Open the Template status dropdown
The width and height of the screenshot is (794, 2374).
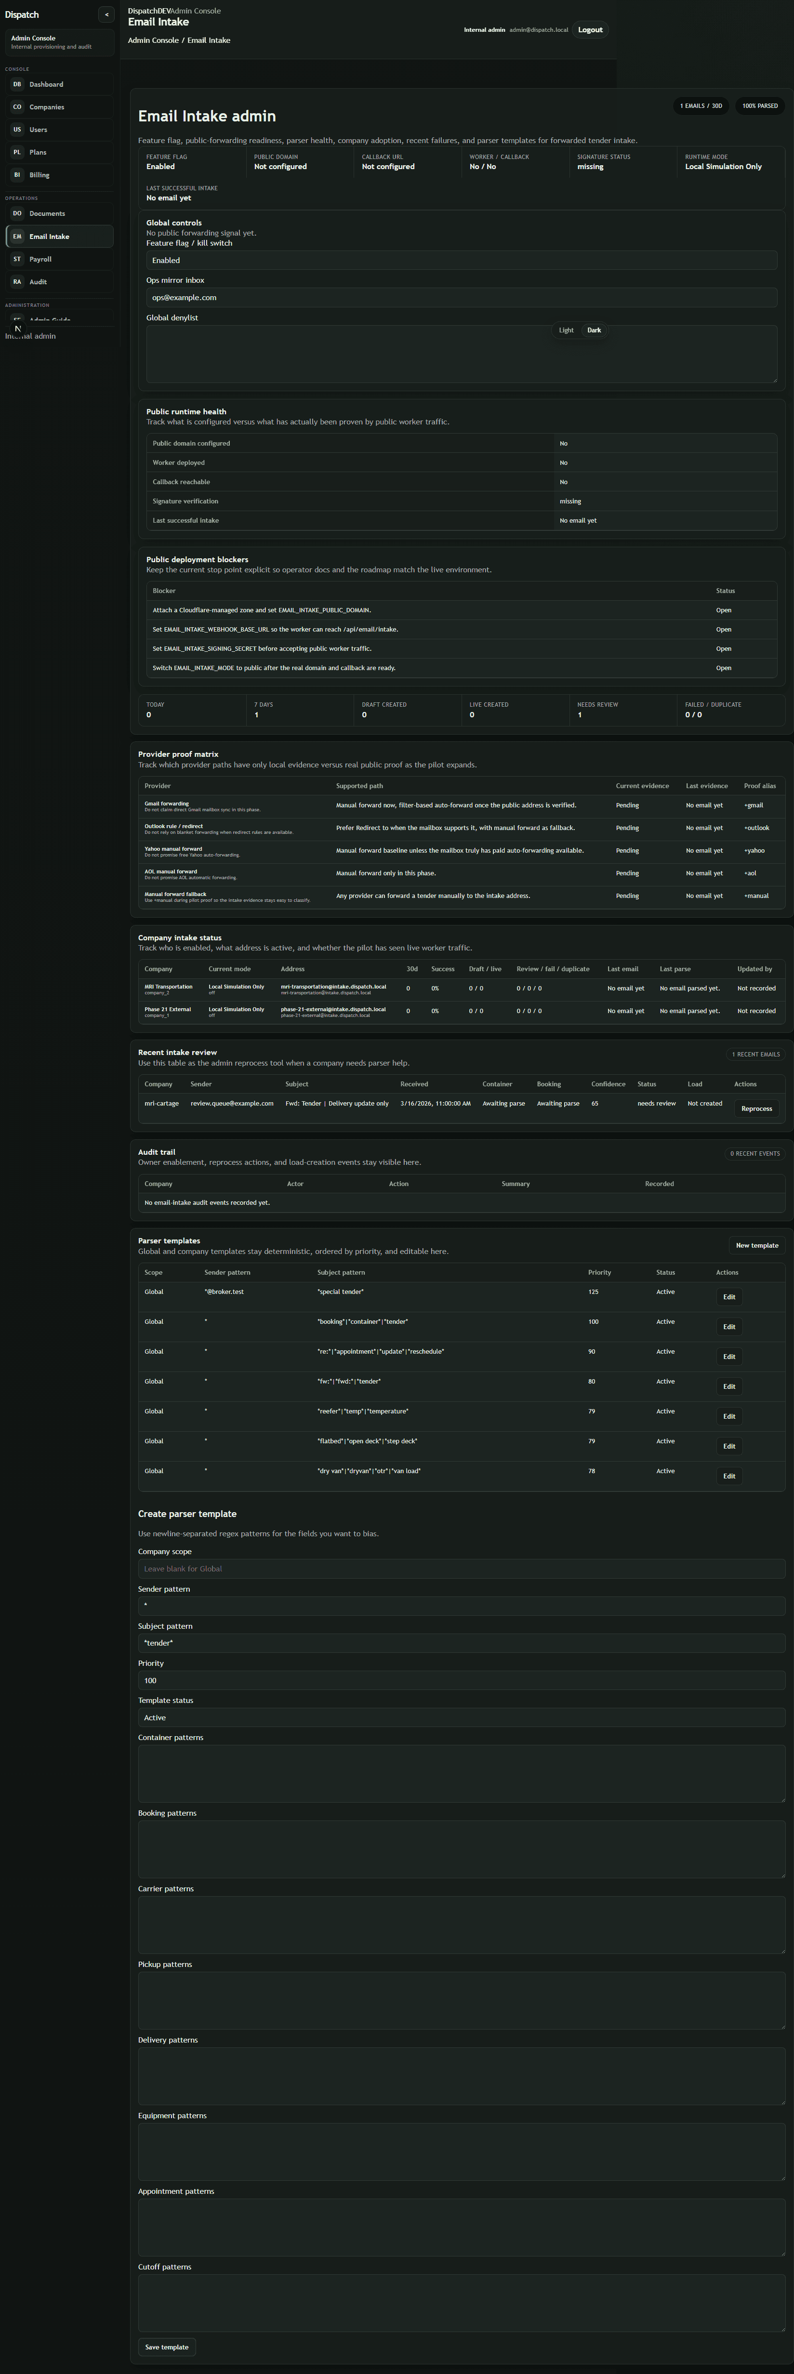click(461, 1718)
